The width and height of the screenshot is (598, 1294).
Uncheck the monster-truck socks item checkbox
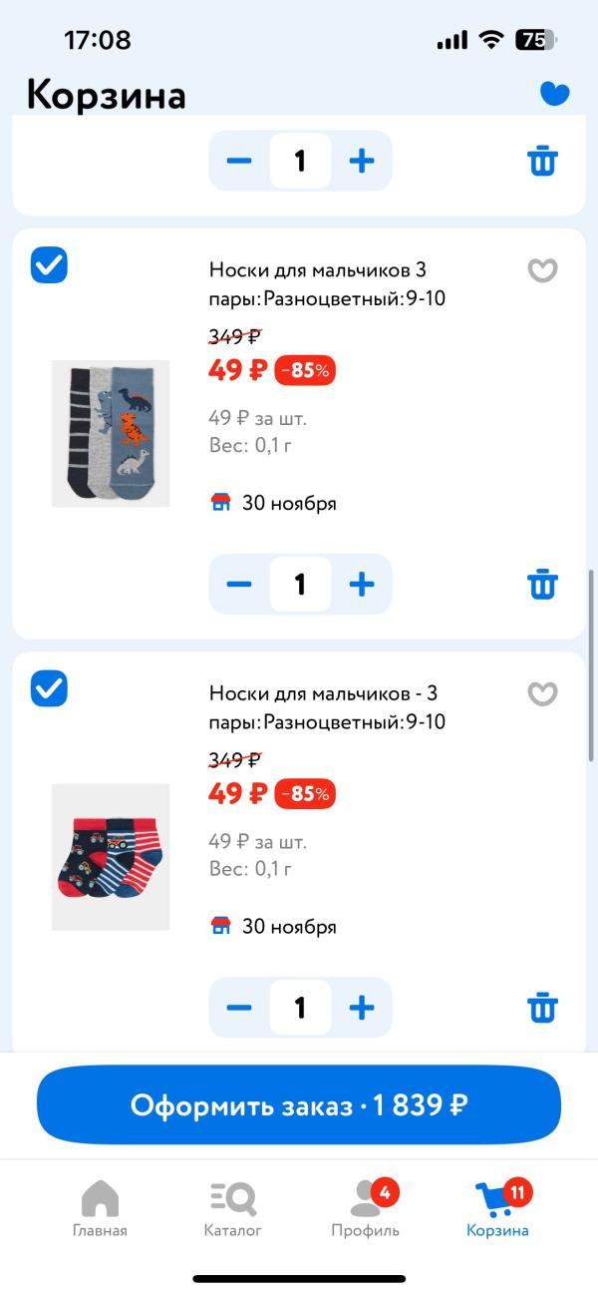pos(49,688)
